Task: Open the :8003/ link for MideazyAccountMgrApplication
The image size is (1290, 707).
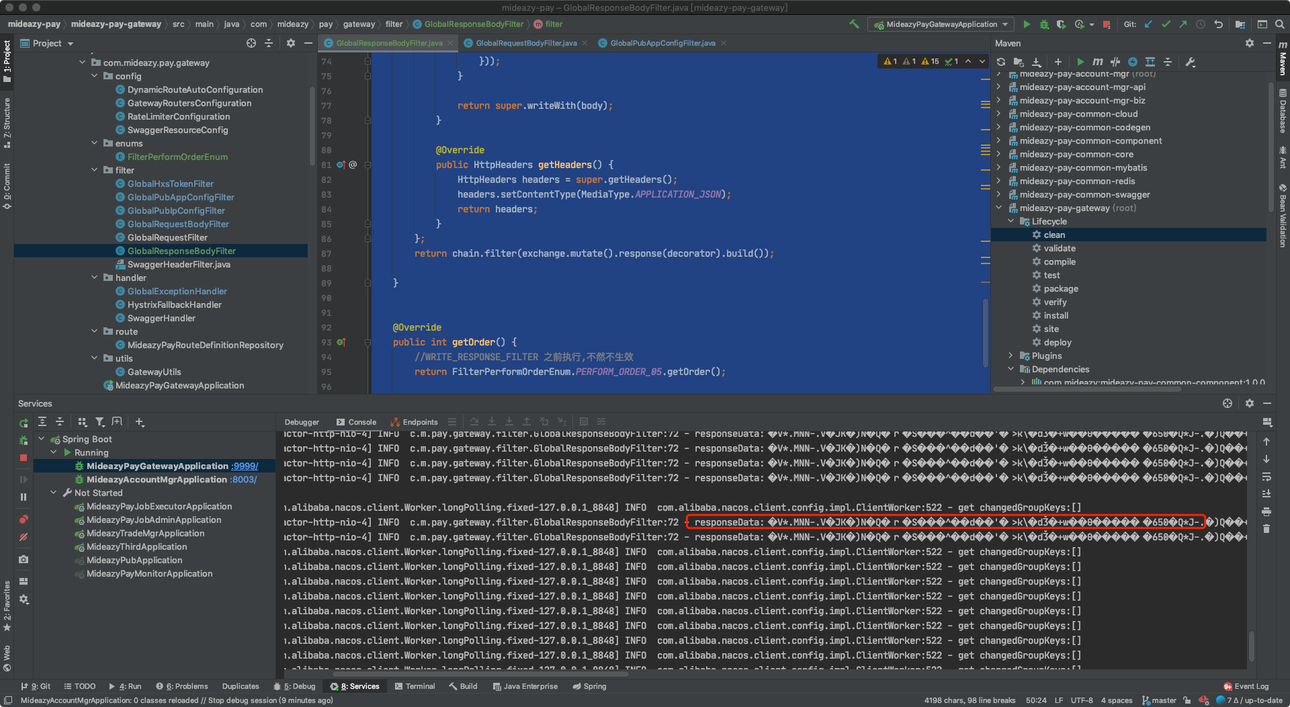Action: pos(244,479)
